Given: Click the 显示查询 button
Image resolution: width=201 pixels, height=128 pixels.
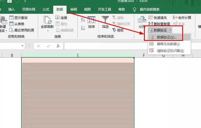Looking at the screenshot, I should (x=18, y=18).
